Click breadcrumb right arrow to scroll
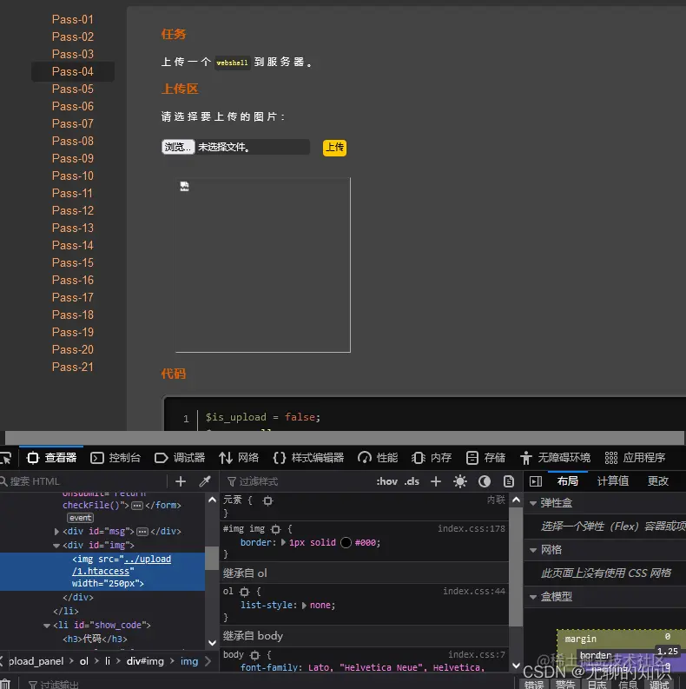This screenshot has height=689, width=686. 208,661
